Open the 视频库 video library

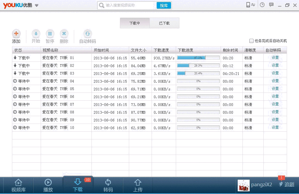(18, 185)
